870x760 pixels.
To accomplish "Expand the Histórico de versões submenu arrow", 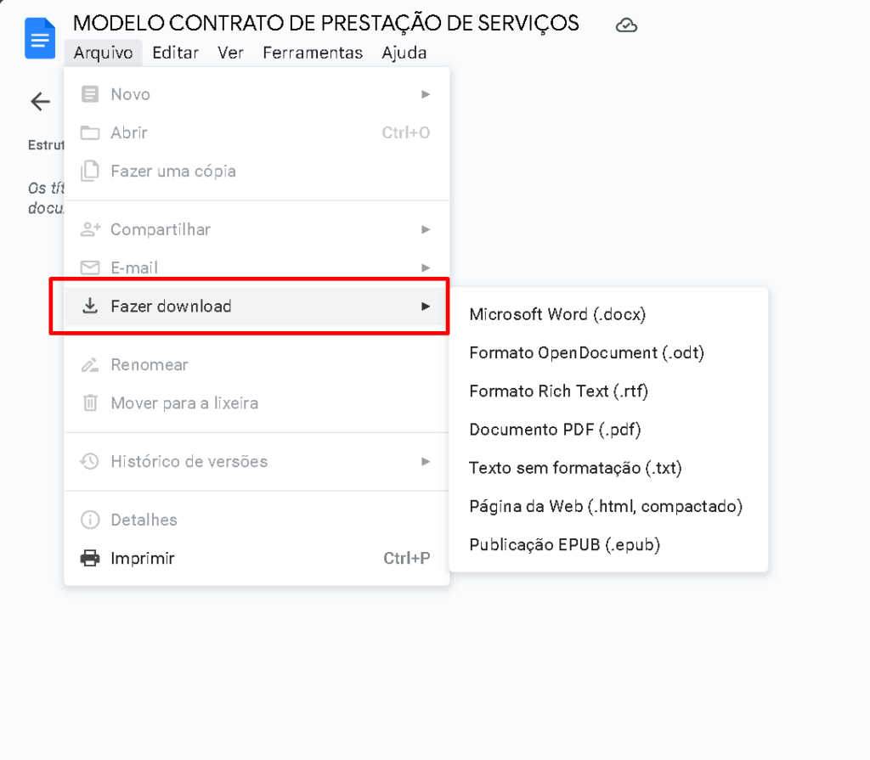I will point(426,461).
